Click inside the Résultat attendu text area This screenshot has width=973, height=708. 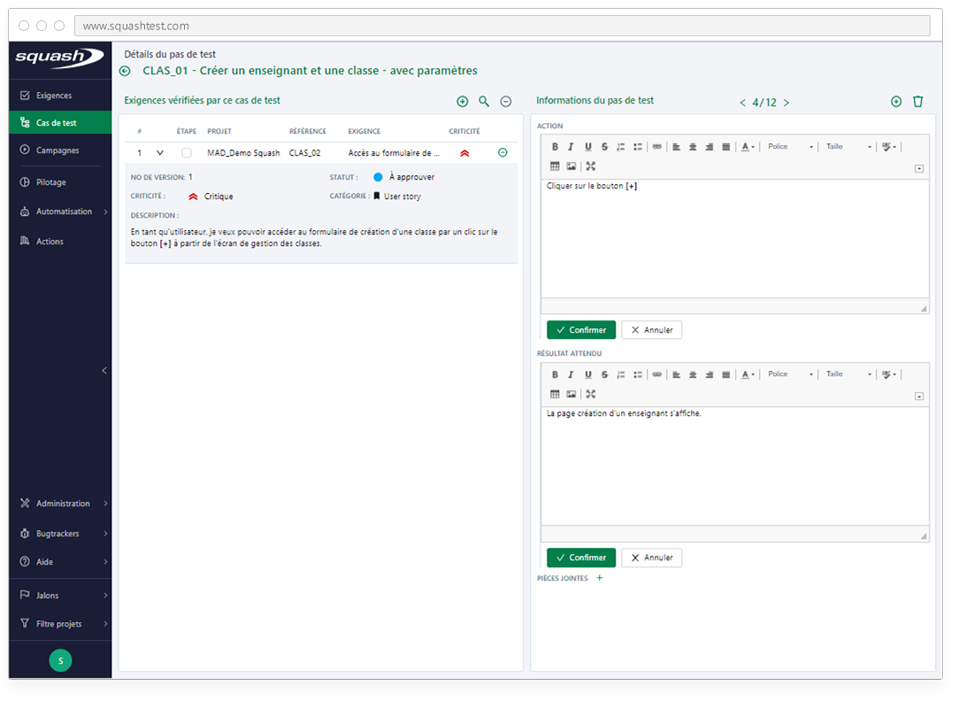coord(735,466)
